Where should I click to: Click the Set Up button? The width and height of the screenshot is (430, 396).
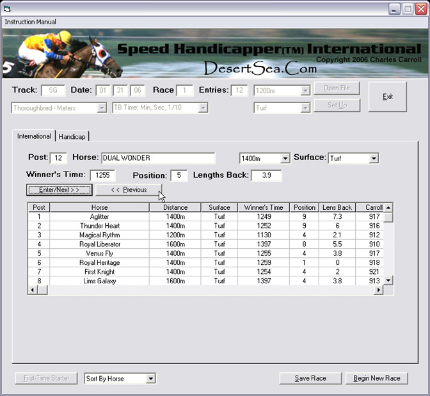coord(337,105)
